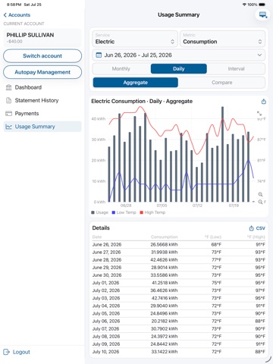The height and width of the screenshot is (364, 273).
Task: Click the July 02, 2026 date
Action: 106,290
